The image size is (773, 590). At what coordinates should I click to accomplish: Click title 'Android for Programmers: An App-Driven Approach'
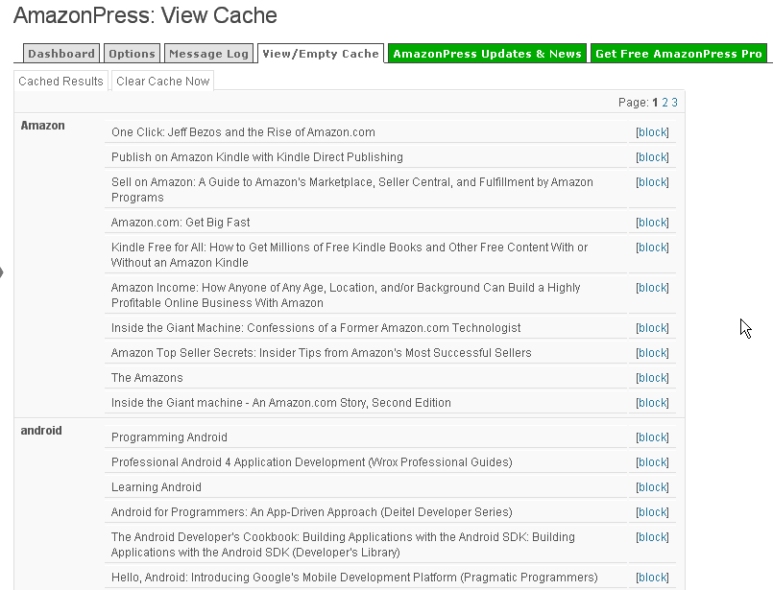click(x=311, y=512)
